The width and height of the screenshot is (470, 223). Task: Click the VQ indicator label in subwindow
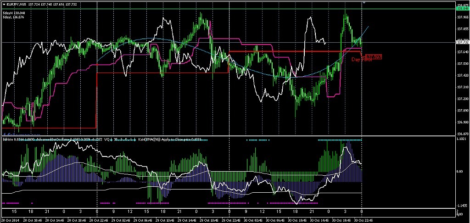click(x=106, y=139)
